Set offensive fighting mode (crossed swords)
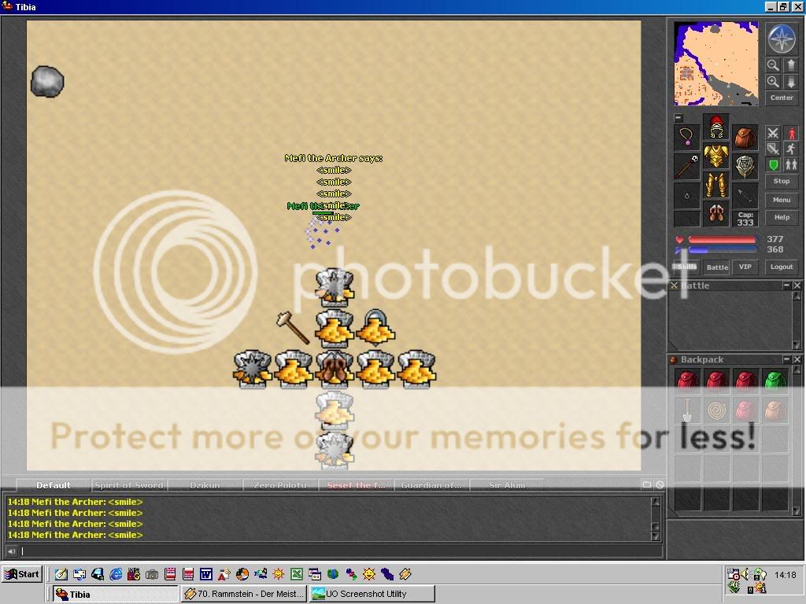The height and width of the screenshot is (604, 806). pyautogui.click(x=773, y=133)
